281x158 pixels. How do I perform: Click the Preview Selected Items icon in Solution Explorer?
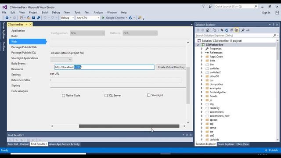(x=248, y=30)
